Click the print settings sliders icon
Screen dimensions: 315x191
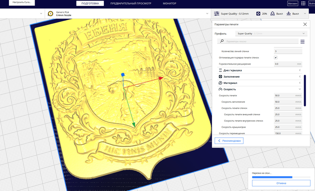(217, 14)
